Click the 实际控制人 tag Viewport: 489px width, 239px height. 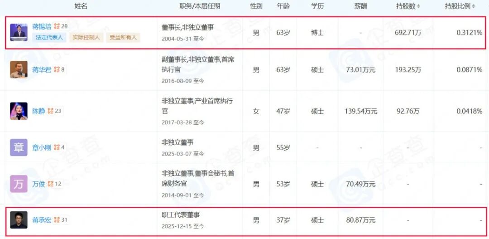[86, 38]
